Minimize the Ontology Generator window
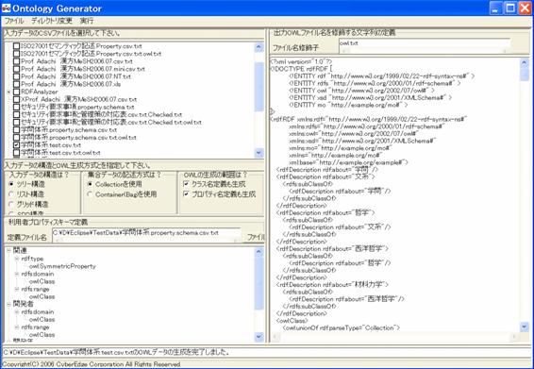 coord(496,8)
